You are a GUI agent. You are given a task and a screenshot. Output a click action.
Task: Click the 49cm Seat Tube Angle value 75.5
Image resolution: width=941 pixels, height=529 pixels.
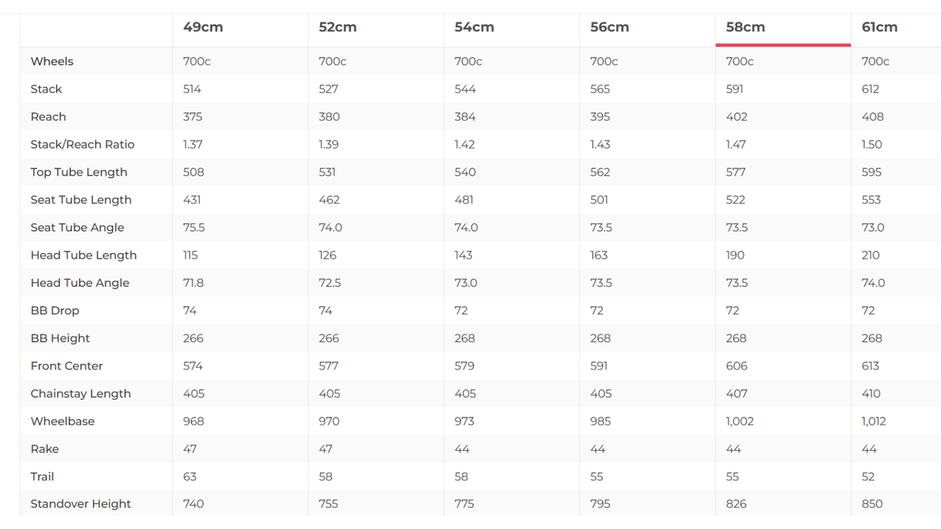tap(192, 228)
